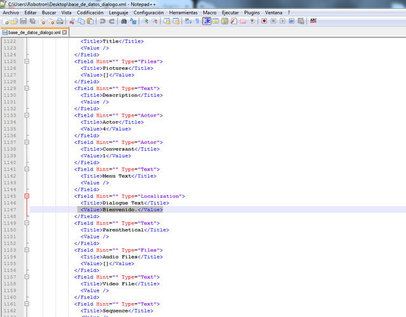
Task: Open the Vista menu
Action: tap(66, 13)
